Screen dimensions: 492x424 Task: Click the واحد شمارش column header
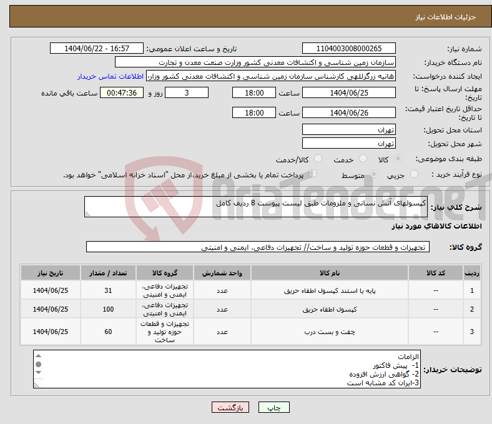pos(222,273)
